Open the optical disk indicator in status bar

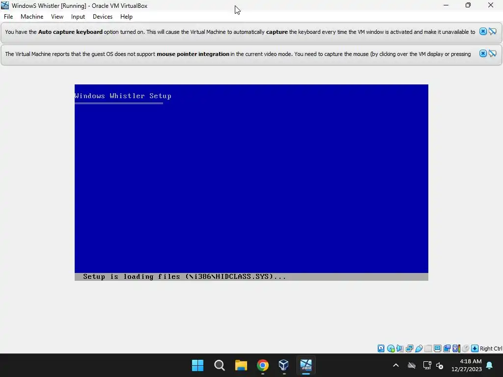click(x=391, y=349)
